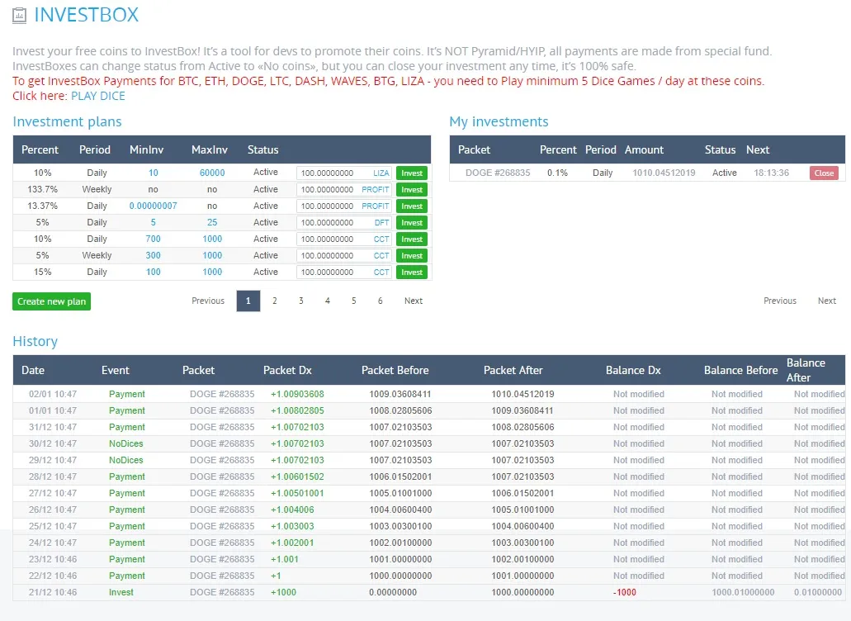Click the amount field for 15% CCT plan
The image size is (851, 621).
point(344,272)
